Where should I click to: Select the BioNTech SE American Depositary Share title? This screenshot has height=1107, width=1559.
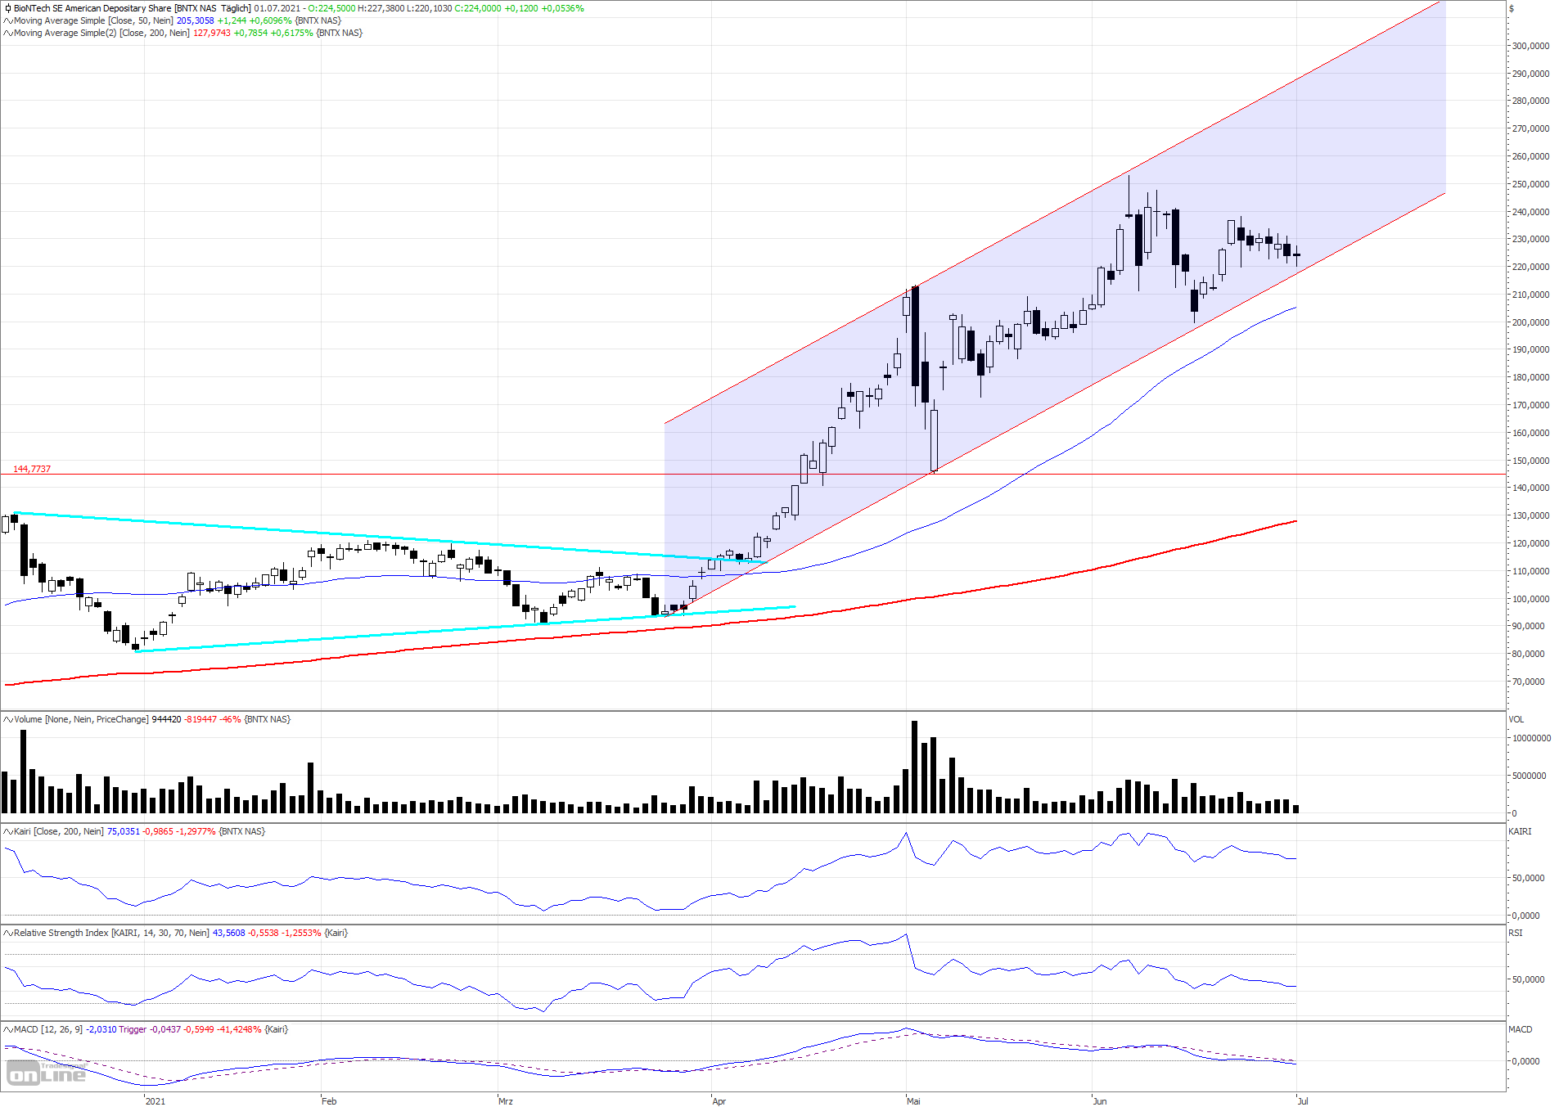pyautogui.click(x=92, y=8)
